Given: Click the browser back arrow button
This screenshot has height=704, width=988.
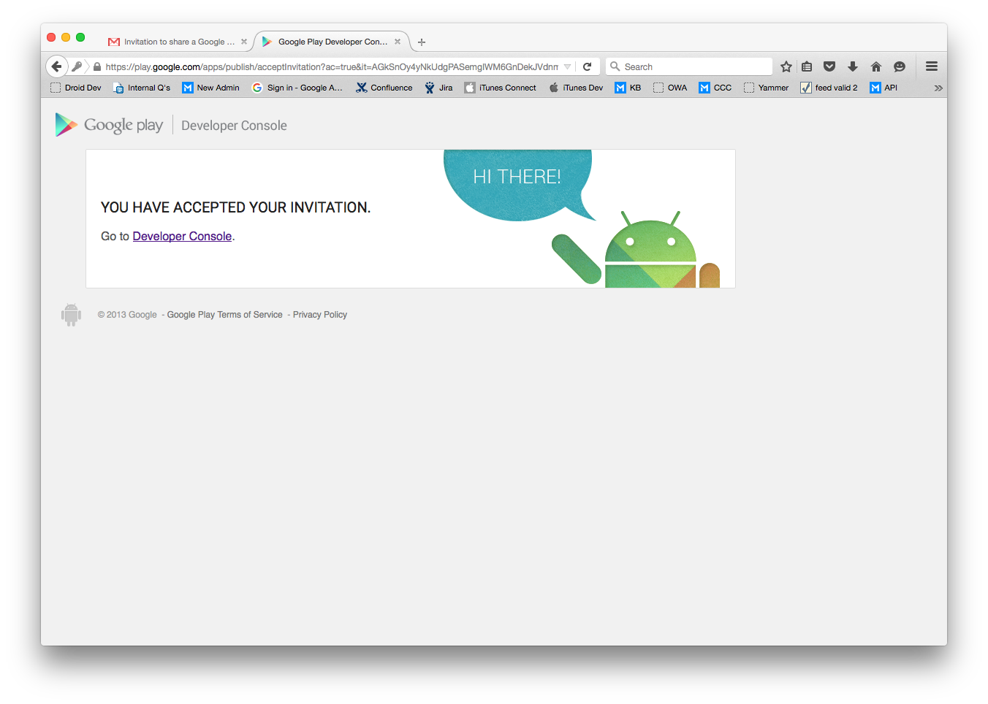Looking at the screenshot, I should [57, 66].
